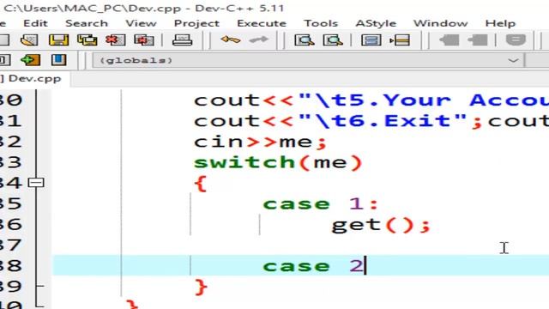
Task: Click the "get();" function call
Action: coord(381,225)
